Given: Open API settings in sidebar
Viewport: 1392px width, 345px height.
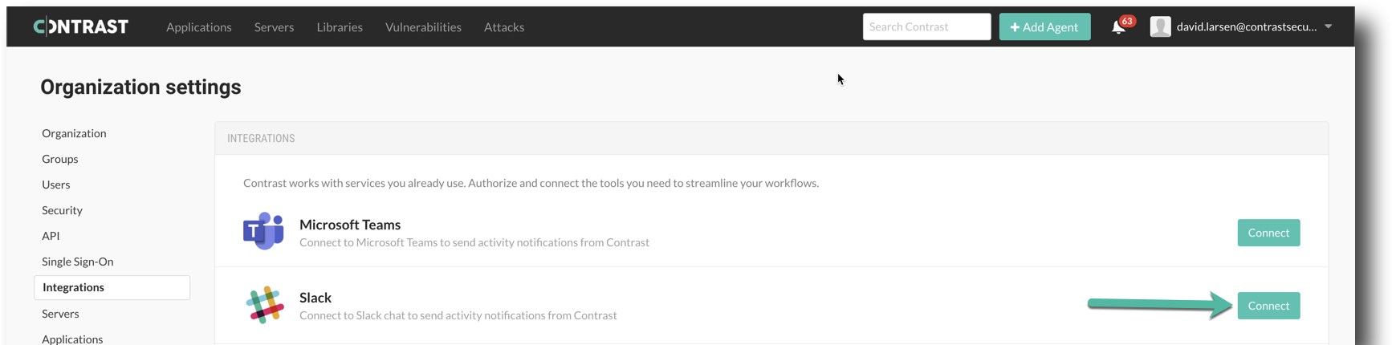Looking at the screenshot, I should click(51, 236).
